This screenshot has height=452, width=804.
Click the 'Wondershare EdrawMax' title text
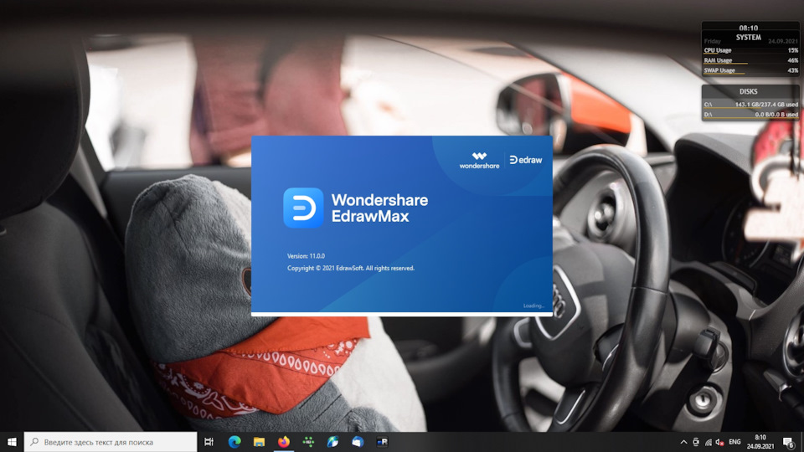click(x=379, y=208)
